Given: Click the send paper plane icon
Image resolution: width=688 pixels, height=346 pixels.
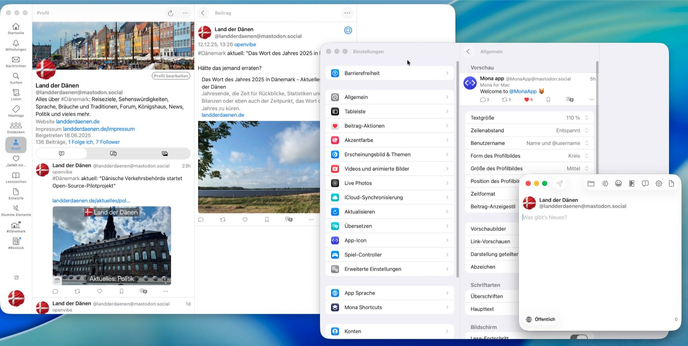Looking at the screenshot, I should pos(559,184).
